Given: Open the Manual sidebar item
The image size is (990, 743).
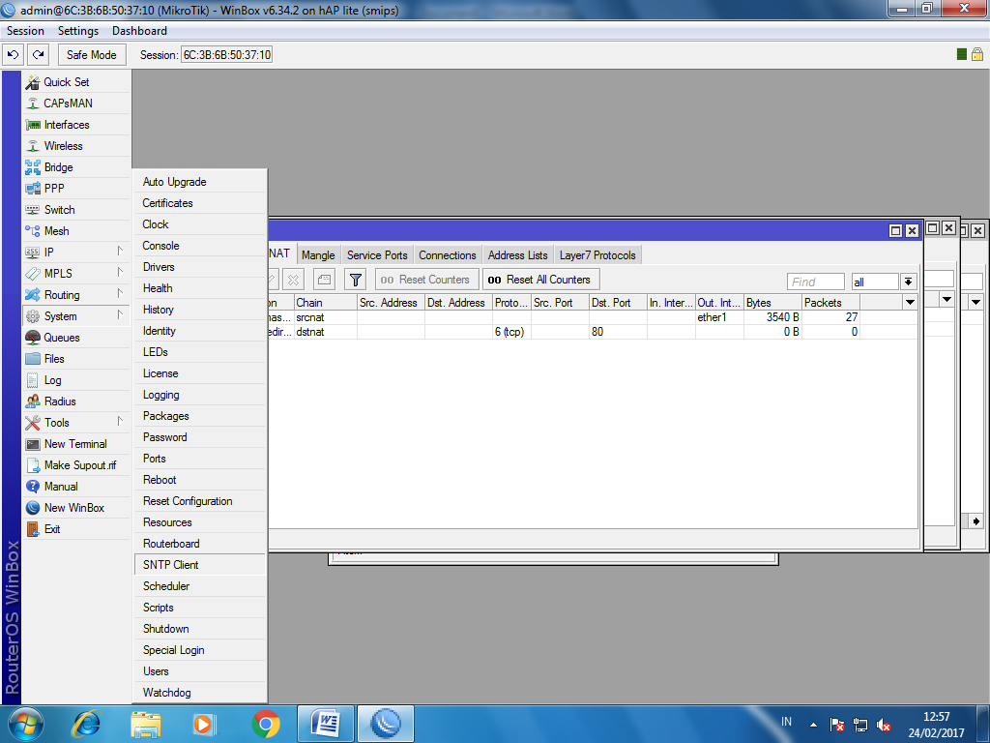Looking at the screenshot, I should 76,487.
